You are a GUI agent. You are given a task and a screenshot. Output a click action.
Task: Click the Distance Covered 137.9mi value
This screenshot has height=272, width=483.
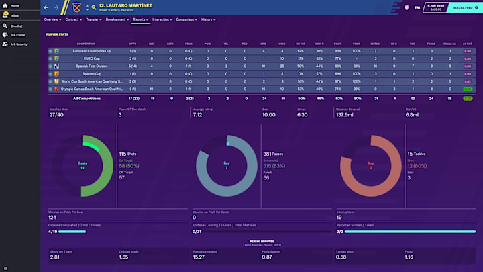[x=345, y=115]
